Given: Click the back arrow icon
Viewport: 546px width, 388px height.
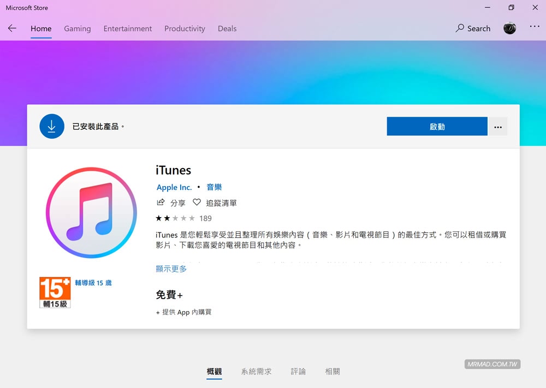Looking at the screenshot, I should click(12, 28).
